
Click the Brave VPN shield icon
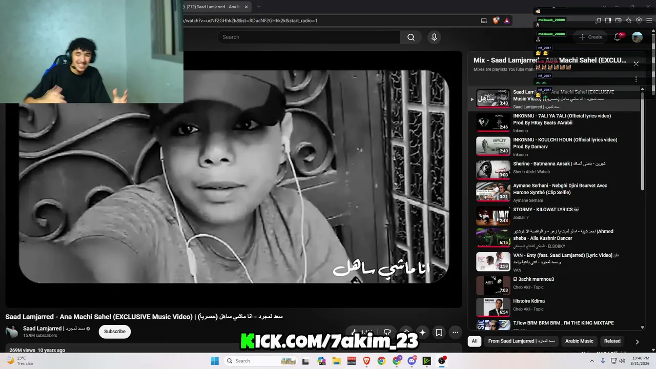pyautogui.click(x=639, y=20)
